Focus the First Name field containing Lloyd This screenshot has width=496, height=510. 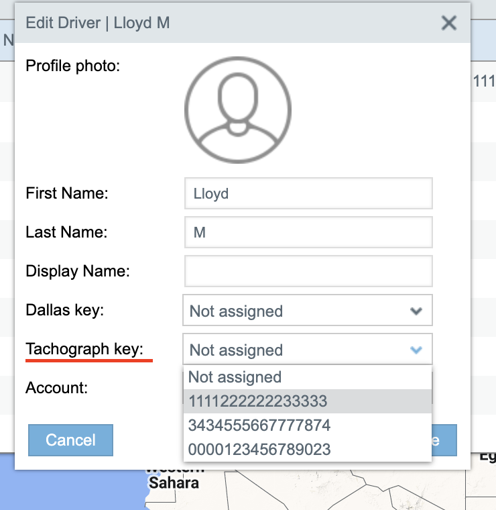click(x=308, y=193)
